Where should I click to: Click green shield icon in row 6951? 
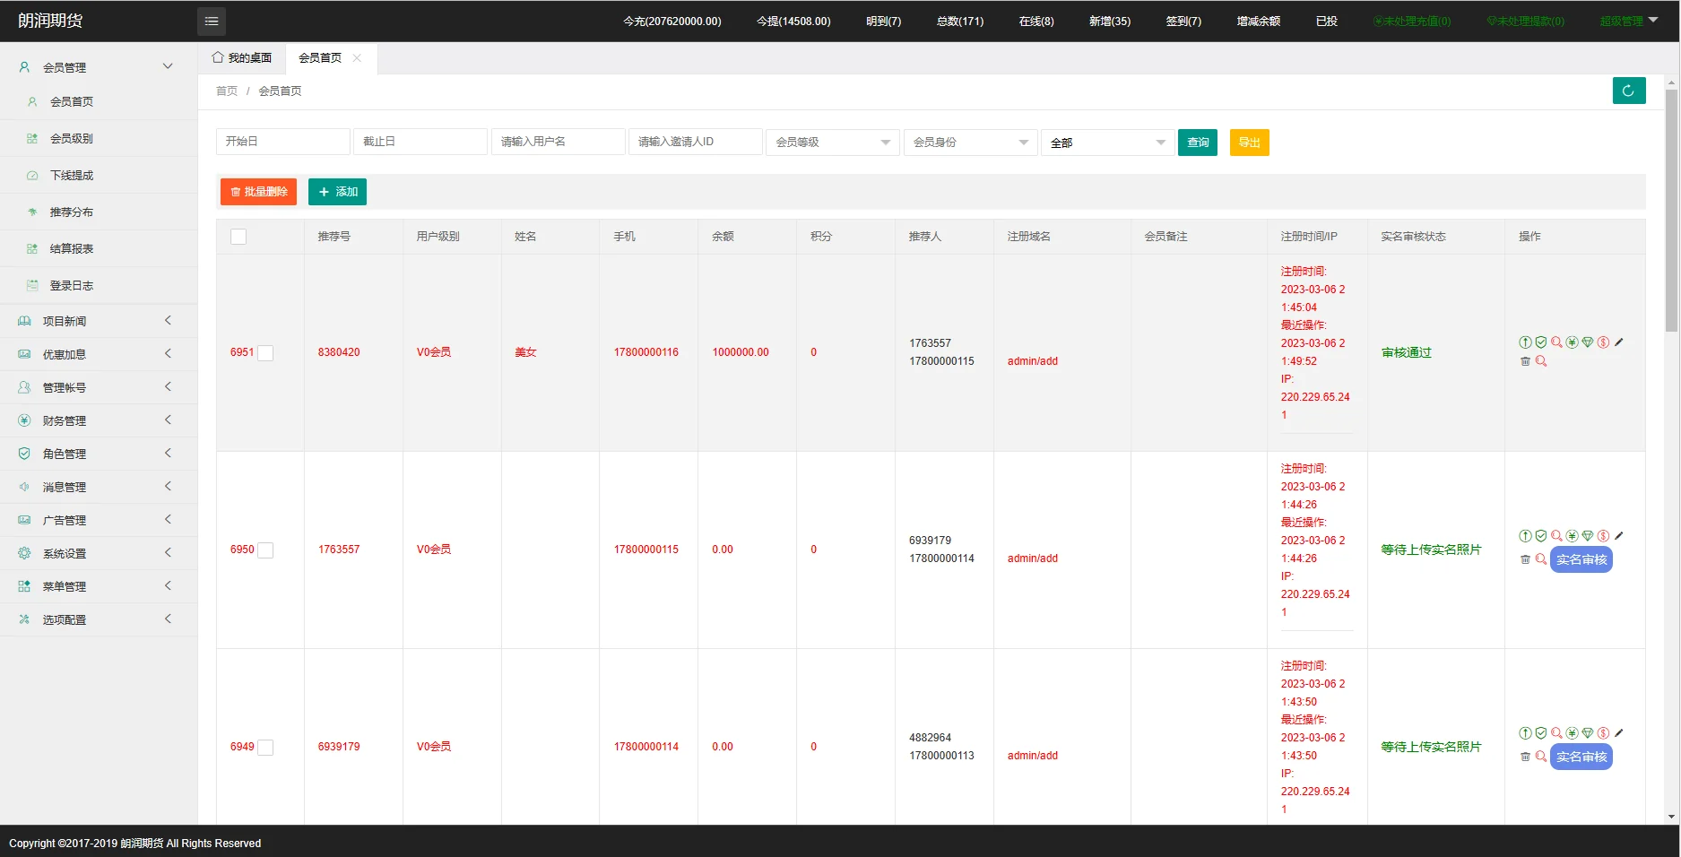pos(1540,342)
